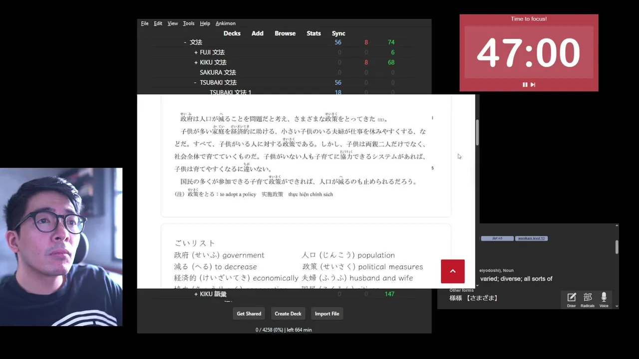Open the View menu in Anki
The image size is (639, 359).
[173, 23]
